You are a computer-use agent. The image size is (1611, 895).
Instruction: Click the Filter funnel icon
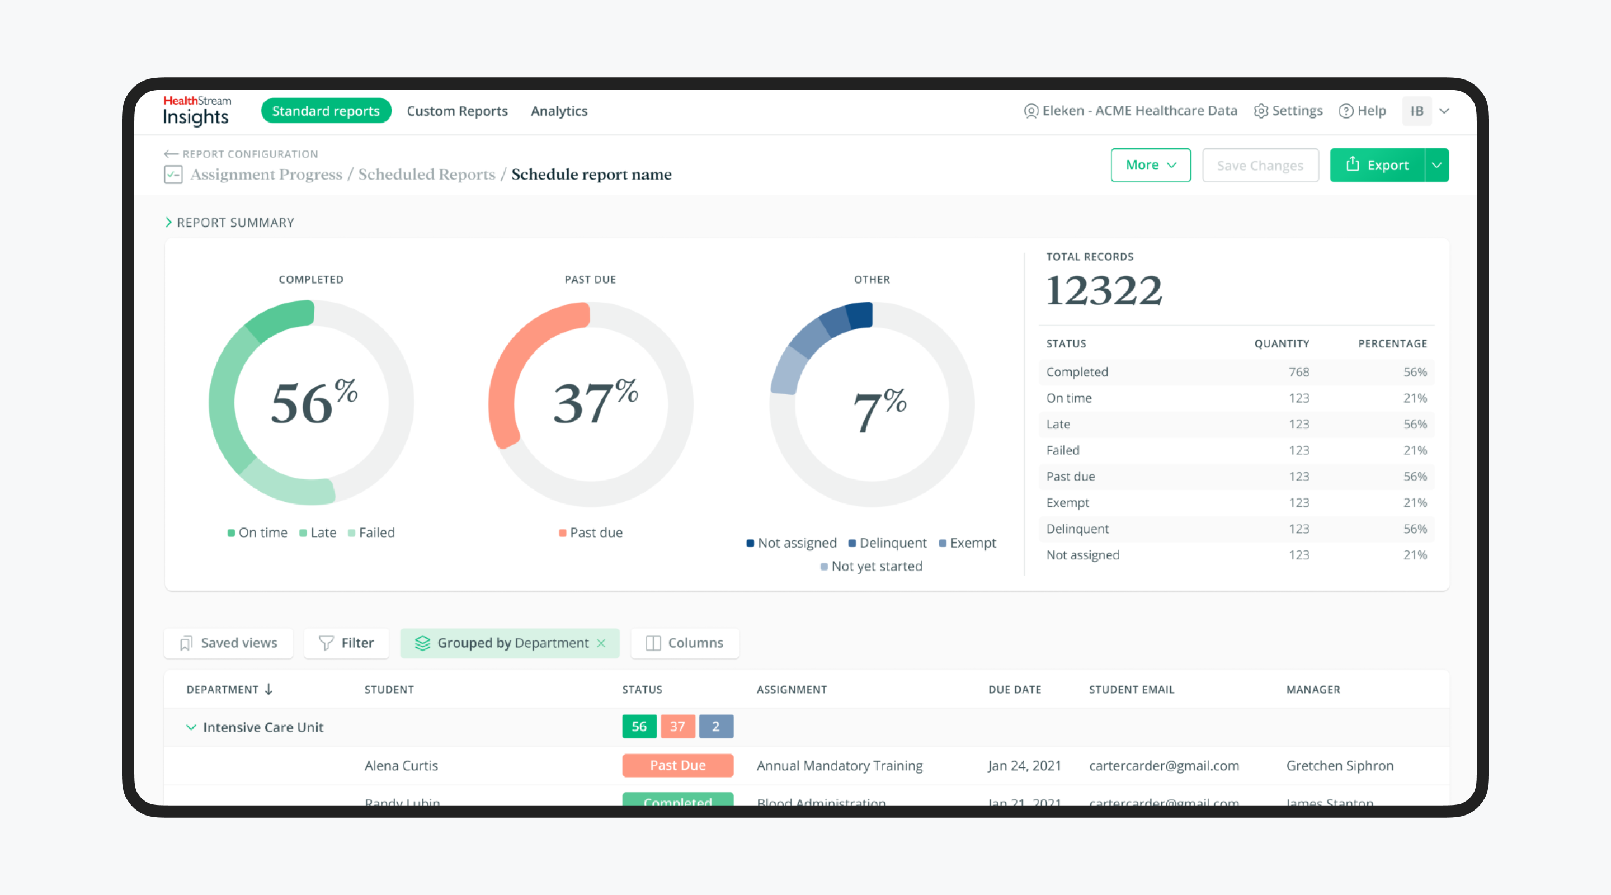[327, 643]
